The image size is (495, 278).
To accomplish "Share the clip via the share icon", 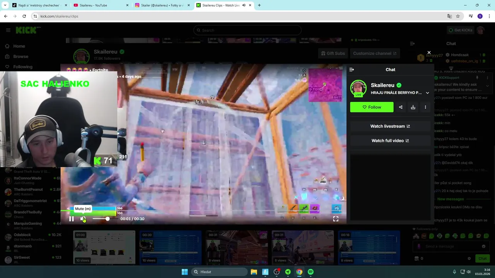I will click(x=401, y=107).
